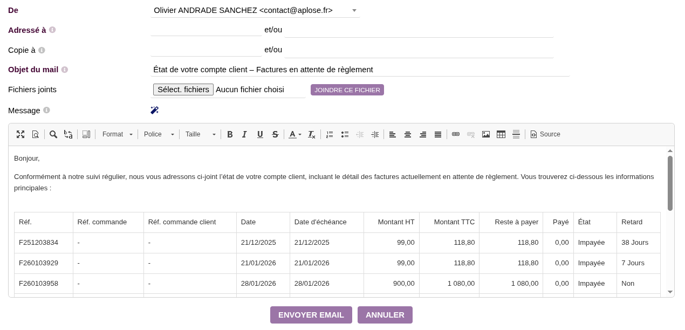Image resolution: width=685 pixels, height=330 pixels.
Task: Insert a bulleted list
Action: pos(345,134)
